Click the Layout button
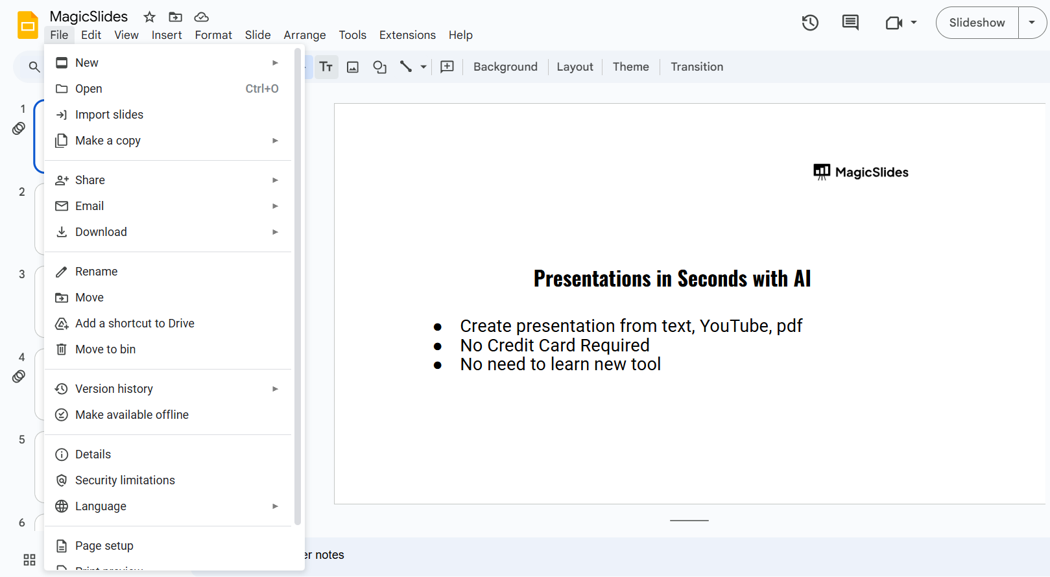Image resolution: width=1050 pixels, height=577 pixels. tap(575, 67)
